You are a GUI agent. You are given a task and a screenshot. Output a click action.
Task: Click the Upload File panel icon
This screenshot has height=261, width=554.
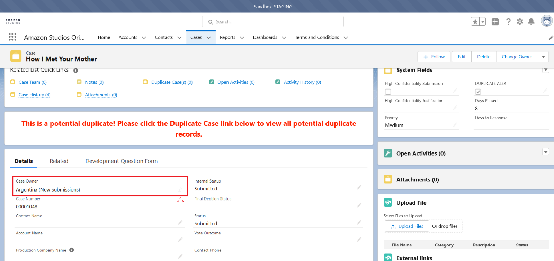click(x=388, y=203)
